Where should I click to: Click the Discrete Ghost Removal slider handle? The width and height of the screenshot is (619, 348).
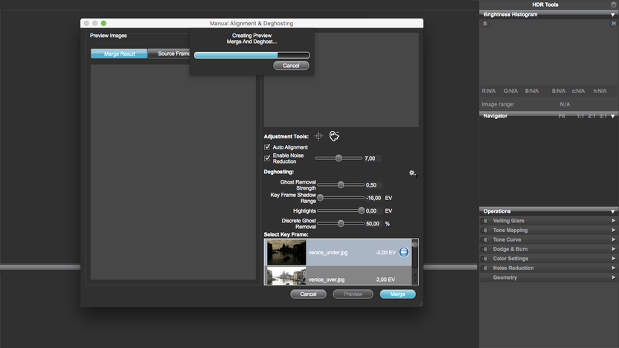(x=341, y=224)
